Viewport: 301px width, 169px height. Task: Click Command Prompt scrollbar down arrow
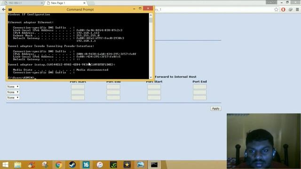pos(150,77)
